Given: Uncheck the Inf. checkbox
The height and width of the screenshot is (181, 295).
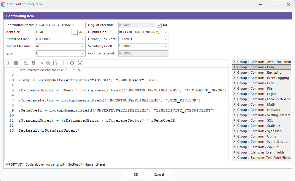Looking at the screenshot, I should coord(159,25).
